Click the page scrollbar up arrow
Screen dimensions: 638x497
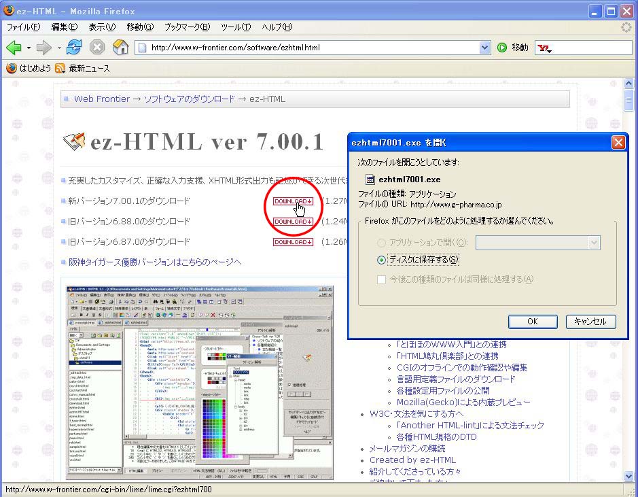(x=628, y=84)
